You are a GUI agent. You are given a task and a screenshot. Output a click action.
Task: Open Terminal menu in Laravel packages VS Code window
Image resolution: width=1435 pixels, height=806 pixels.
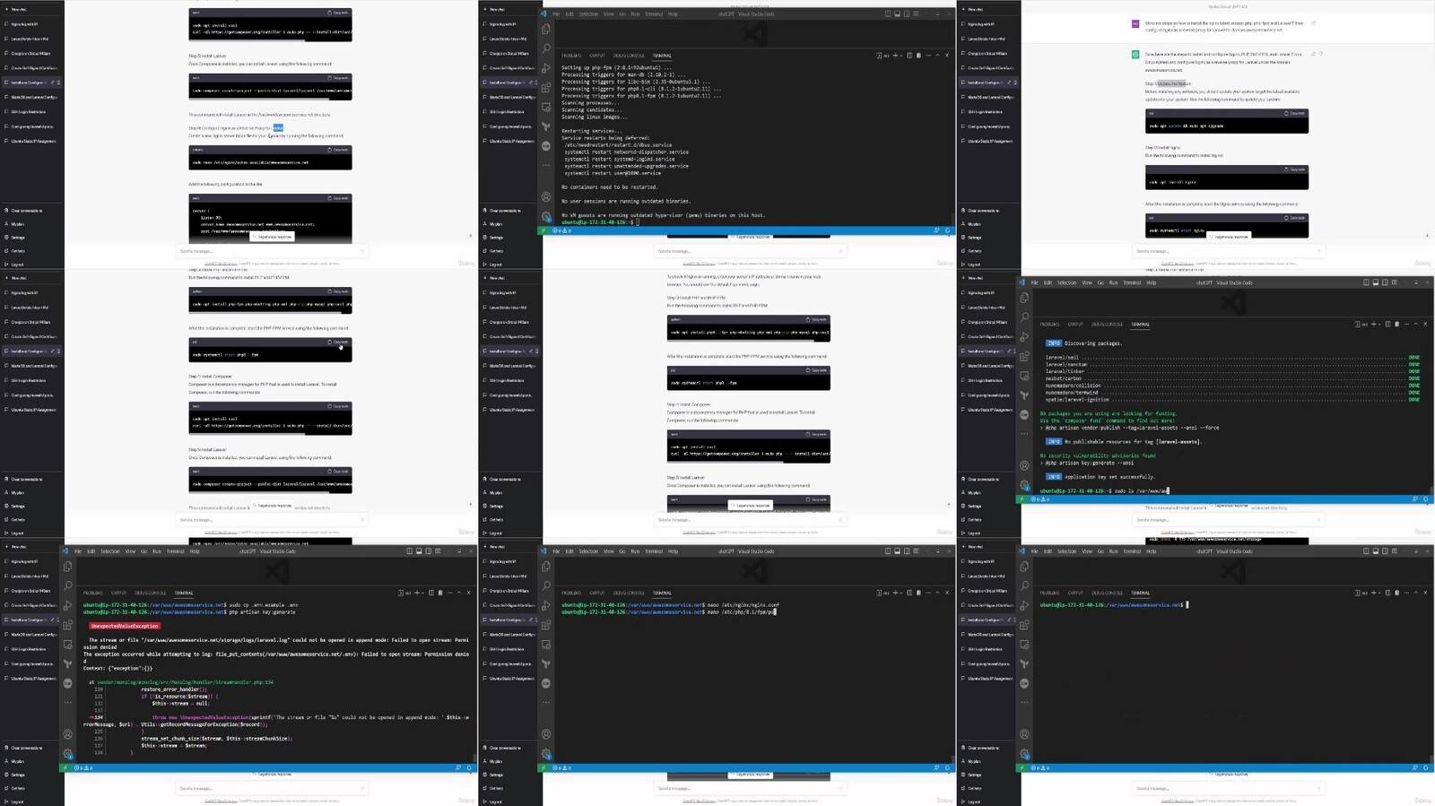(x=1132, y=282)
